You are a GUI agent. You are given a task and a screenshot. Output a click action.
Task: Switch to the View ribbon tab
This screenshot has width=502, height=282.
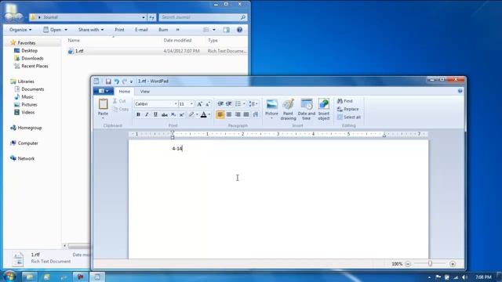tap(144, 92)
